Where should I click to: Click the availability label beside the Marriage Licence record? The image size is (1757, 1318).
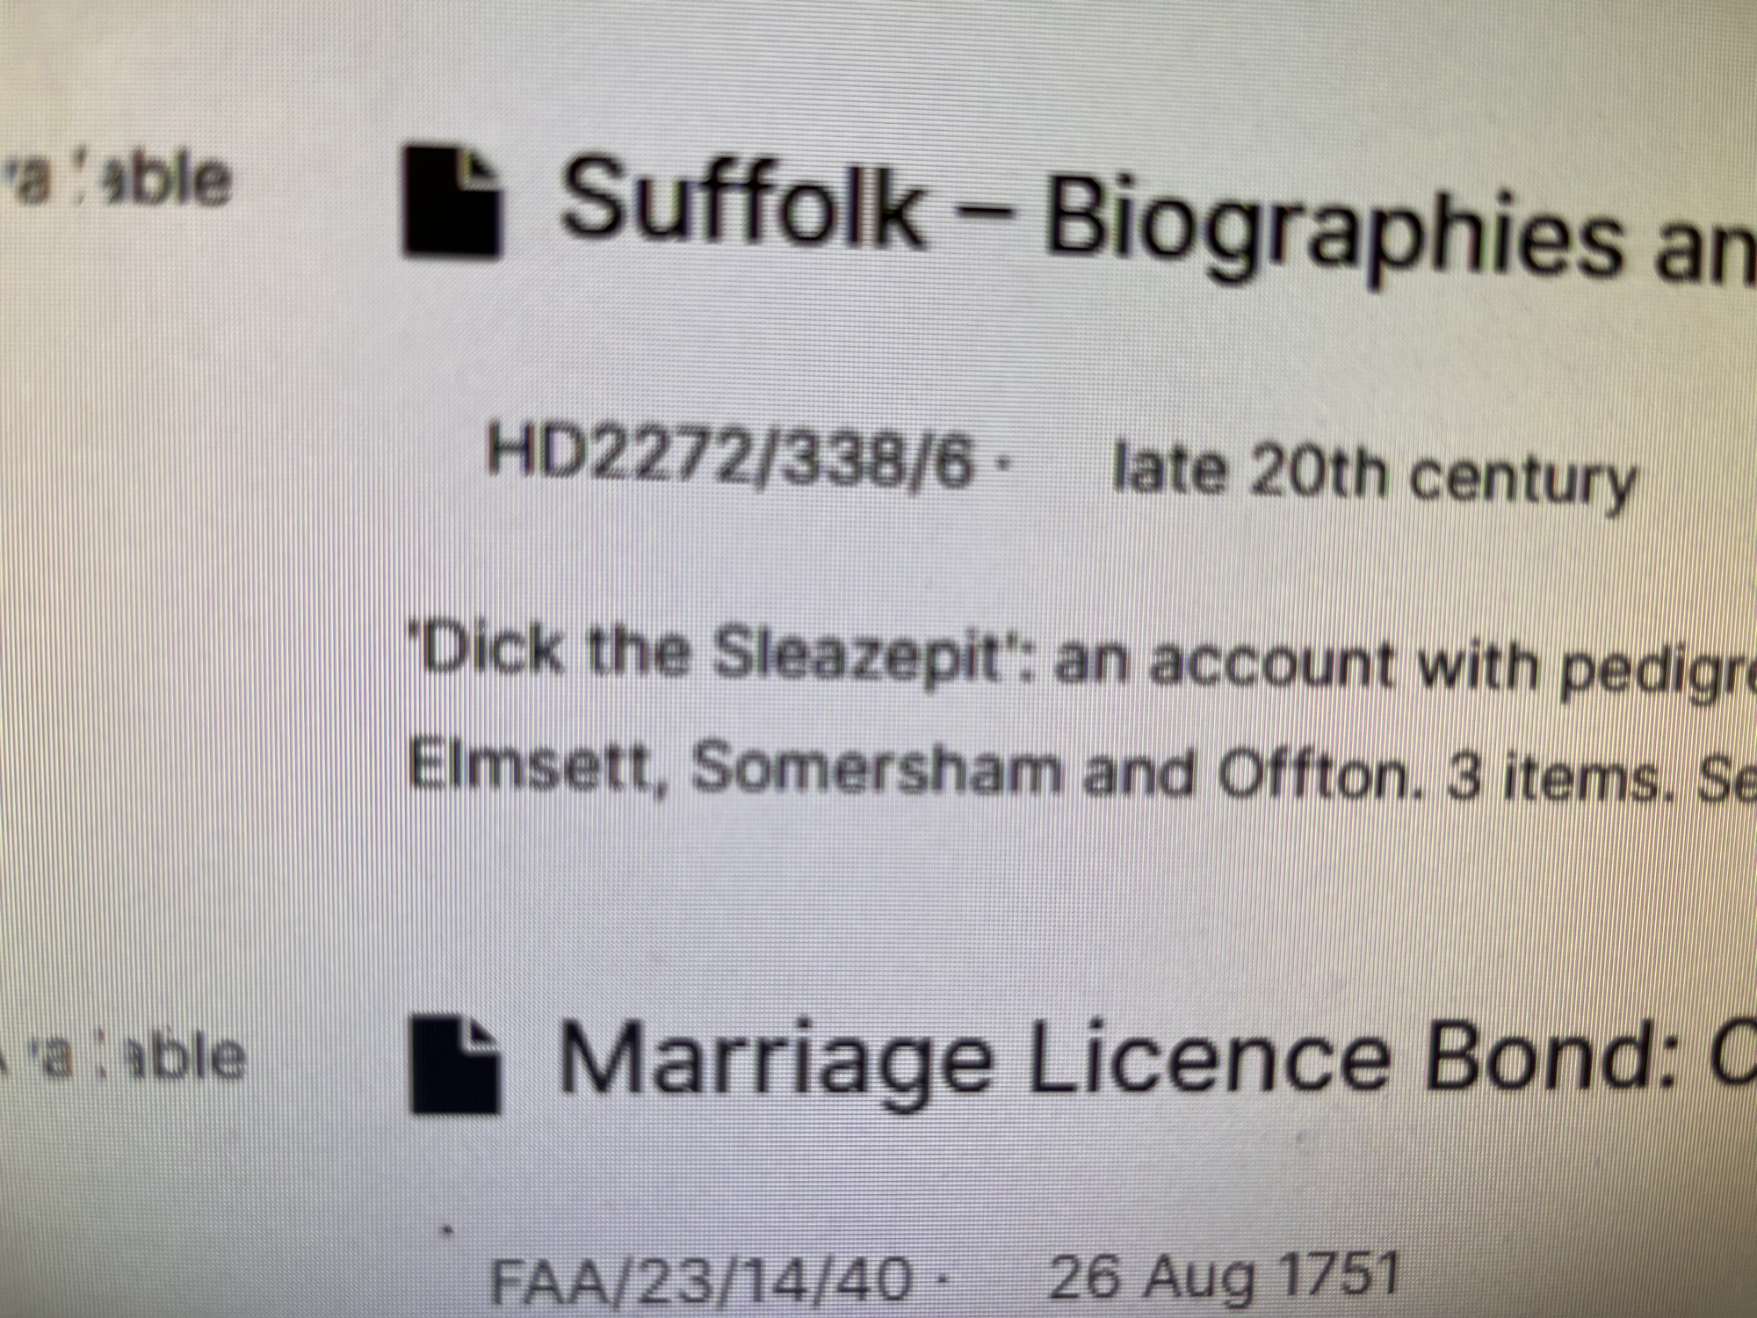pyautogui.click(x=123, y=1055)
